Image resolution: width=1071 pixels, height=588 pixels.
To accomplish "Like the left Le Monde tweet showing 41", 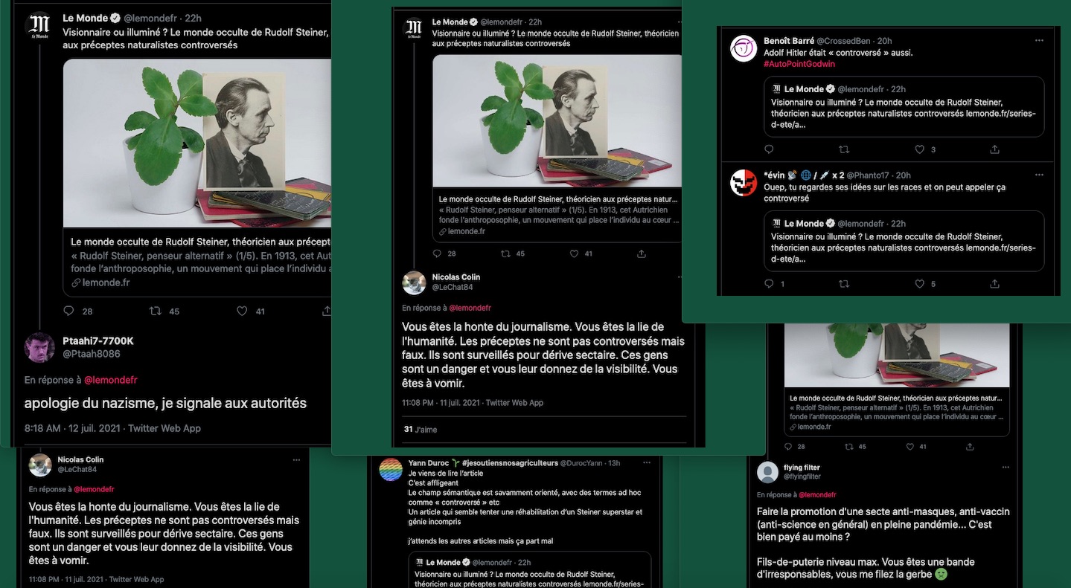I will pos(242,311).
